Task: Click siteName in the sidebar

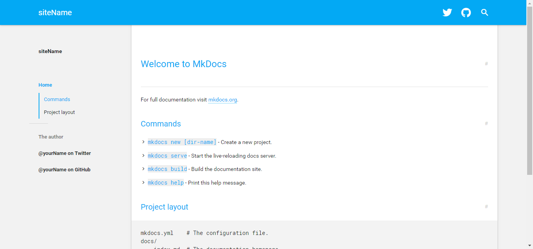Action: 50,51
